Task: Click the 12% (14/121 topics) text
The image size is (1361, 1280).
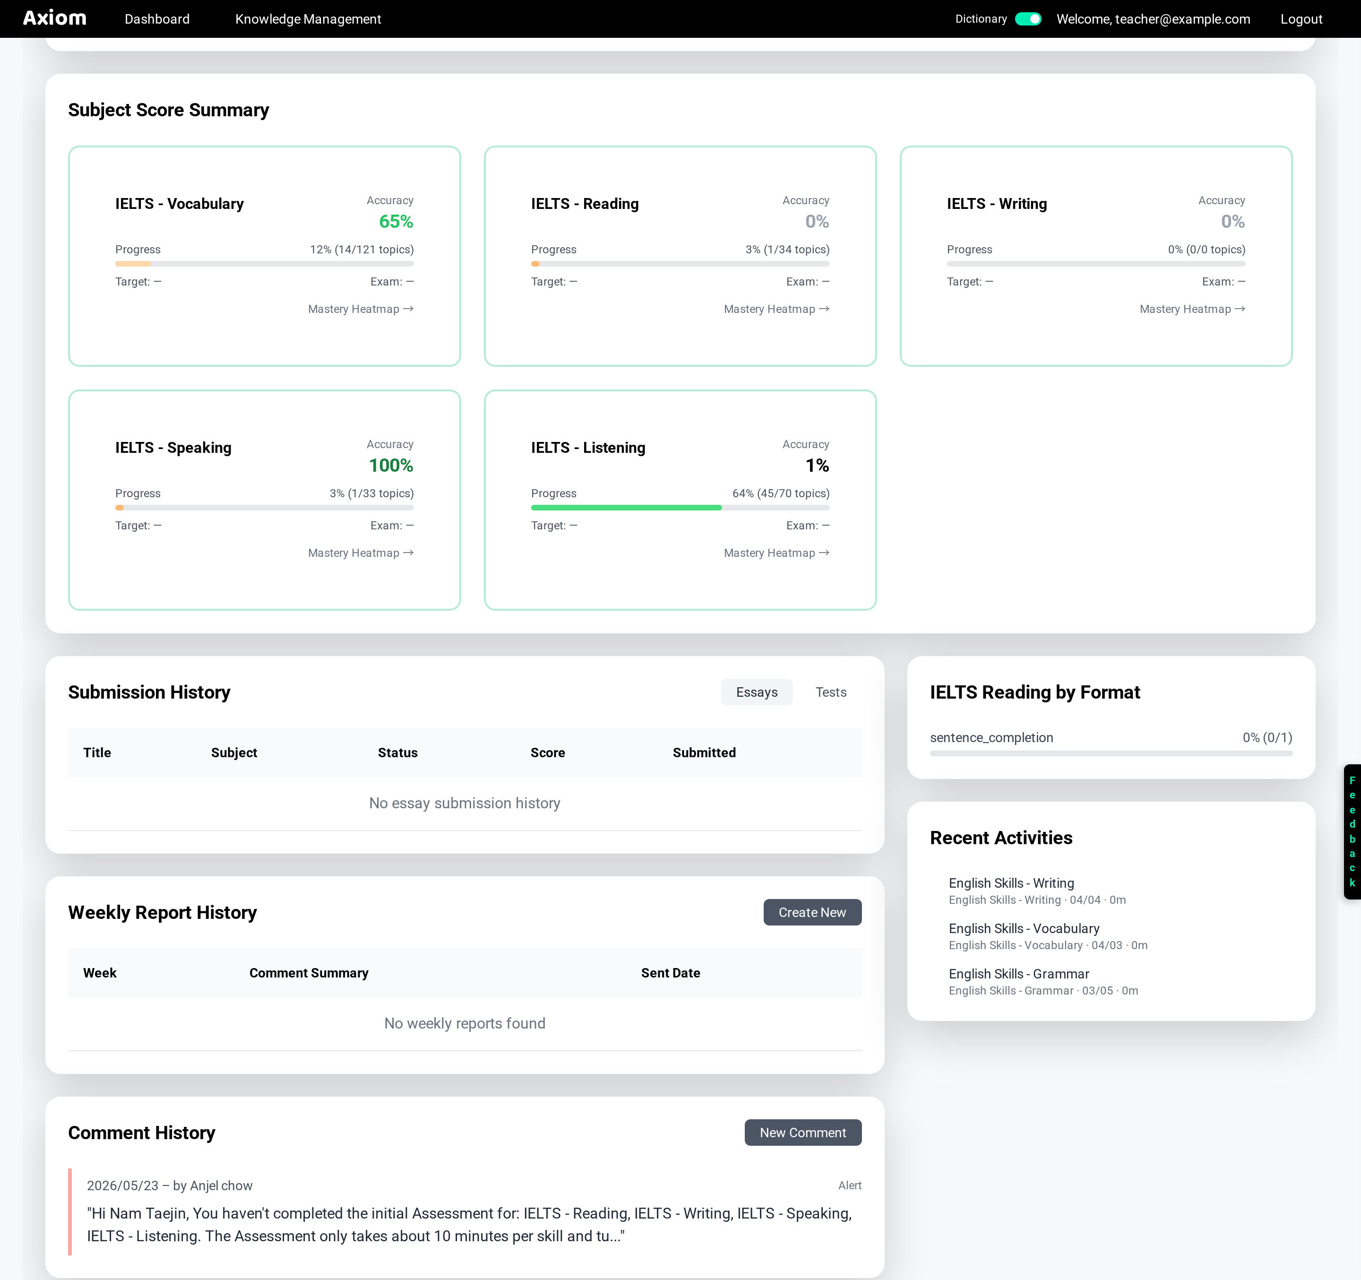Action: pos(362,249)
